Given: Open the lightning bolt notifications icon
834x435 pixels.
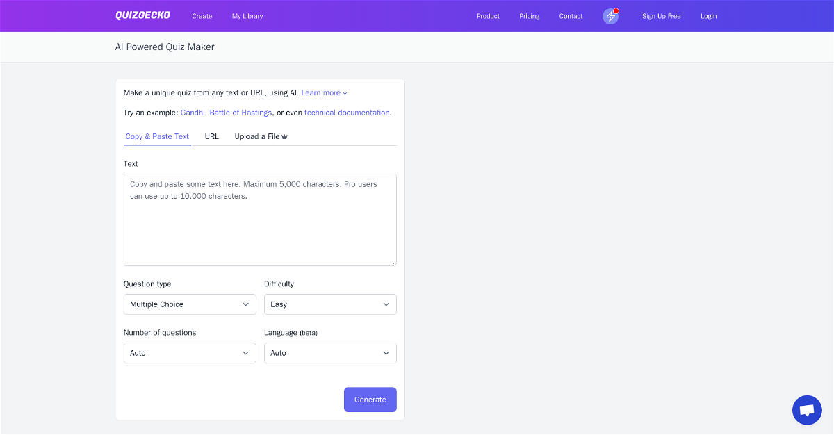Looking at the screenshot, I should 610,16.
